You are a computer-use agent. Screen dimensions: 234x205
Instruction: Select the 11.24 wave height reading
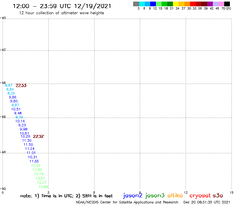coord(30,149)
